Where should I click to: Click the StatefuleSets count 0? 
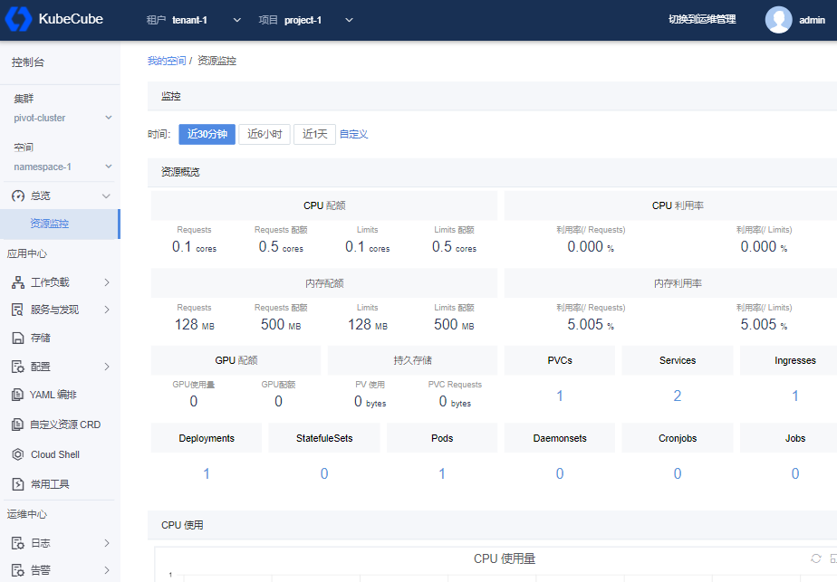[324, 473]
